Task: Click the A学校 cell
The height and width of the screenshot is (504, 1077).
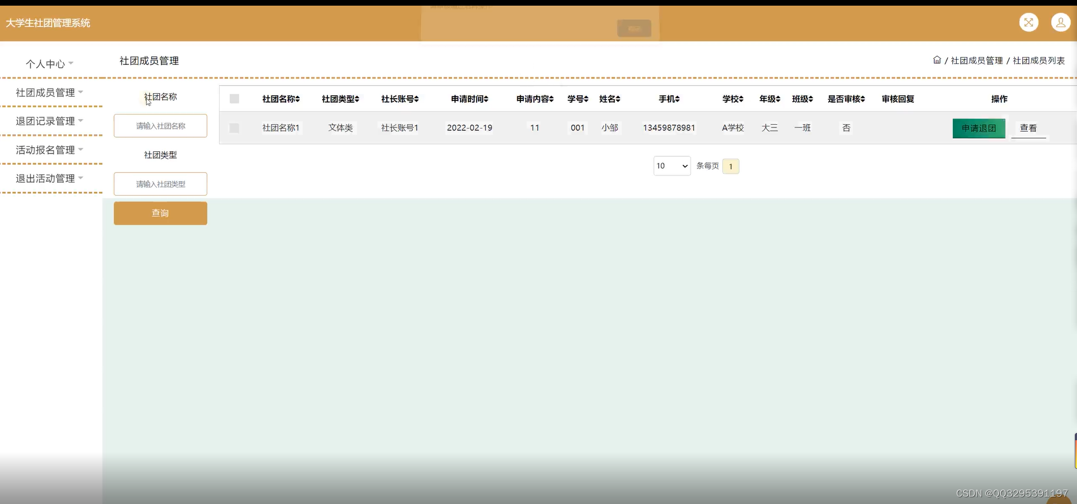Action: click(x=733, y=128)
